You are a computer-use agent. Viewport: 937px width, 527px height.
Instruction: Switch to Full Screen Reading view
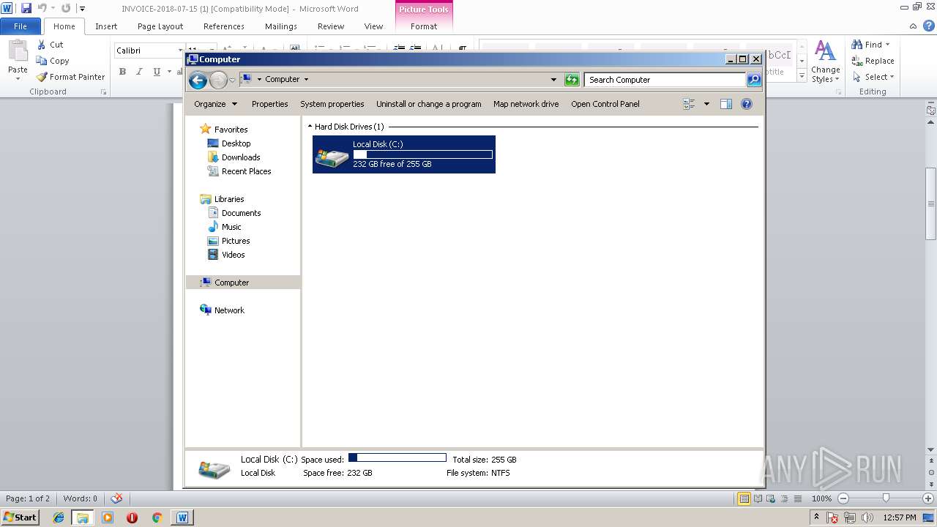click(x=757, y=498)
